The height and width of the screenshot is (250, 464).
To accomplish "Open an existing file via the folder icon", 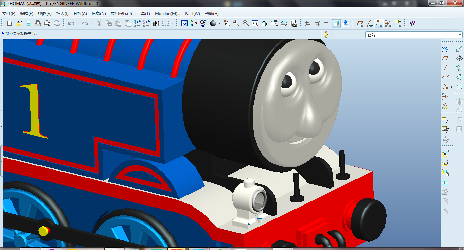I will point(19,23).
